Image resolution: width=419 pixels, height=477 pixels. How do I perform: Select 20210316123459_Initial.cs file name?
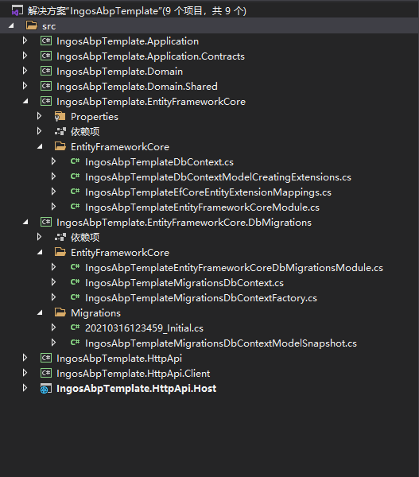(x=144, y=328)
